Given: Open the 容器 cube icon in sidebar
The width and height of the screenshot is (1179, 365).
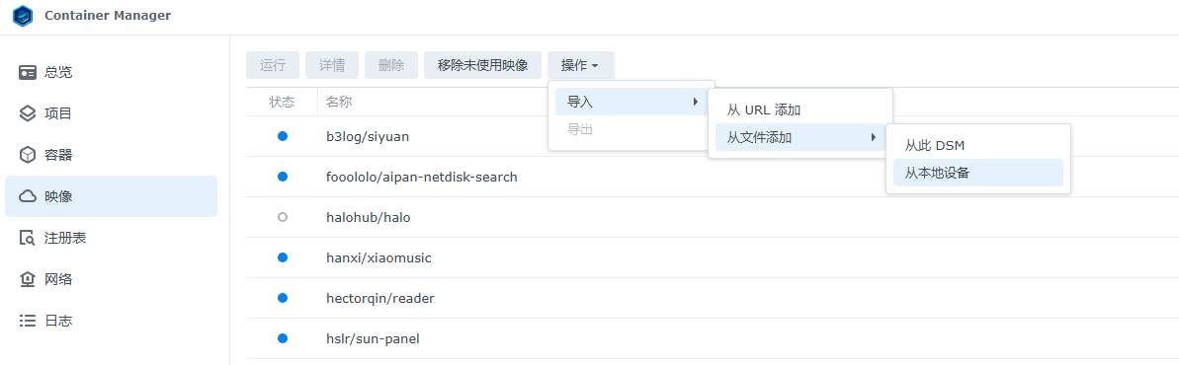Looking at the screenshot, I should tap(28, 156).
